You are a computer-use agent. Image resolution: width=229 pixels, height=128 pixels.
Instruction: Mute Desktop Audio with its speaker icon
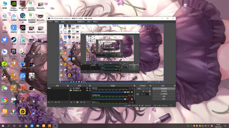[128, 92]
